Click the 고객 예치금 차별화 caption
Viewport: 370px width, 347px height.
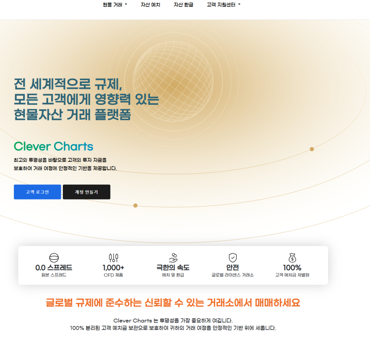[x=292, y=275]
